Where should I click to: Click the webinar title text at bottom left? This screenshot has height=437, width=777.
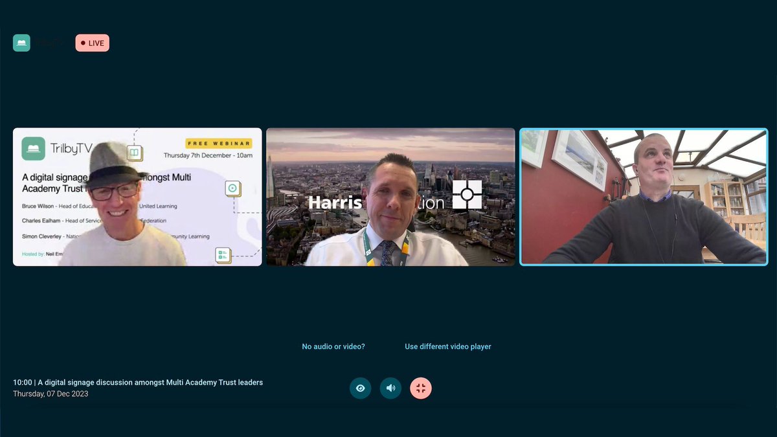click(x=138, y=382)
